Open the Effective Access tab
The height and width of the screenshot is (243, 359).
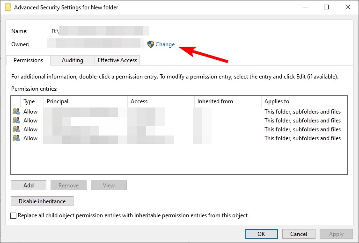click(117, 60)
